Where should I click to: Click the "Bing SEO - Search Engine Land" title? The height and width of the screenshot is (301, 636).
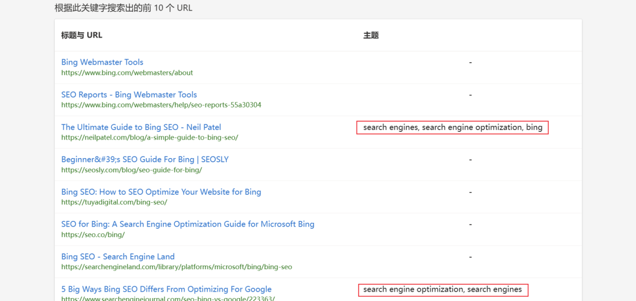pos(118,256)
